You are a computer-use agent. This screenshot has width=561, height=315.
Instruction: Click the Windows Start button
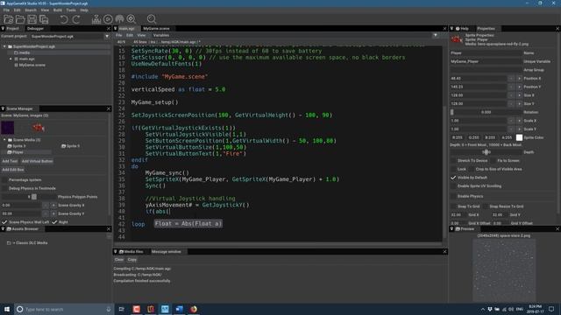[7, 309]
